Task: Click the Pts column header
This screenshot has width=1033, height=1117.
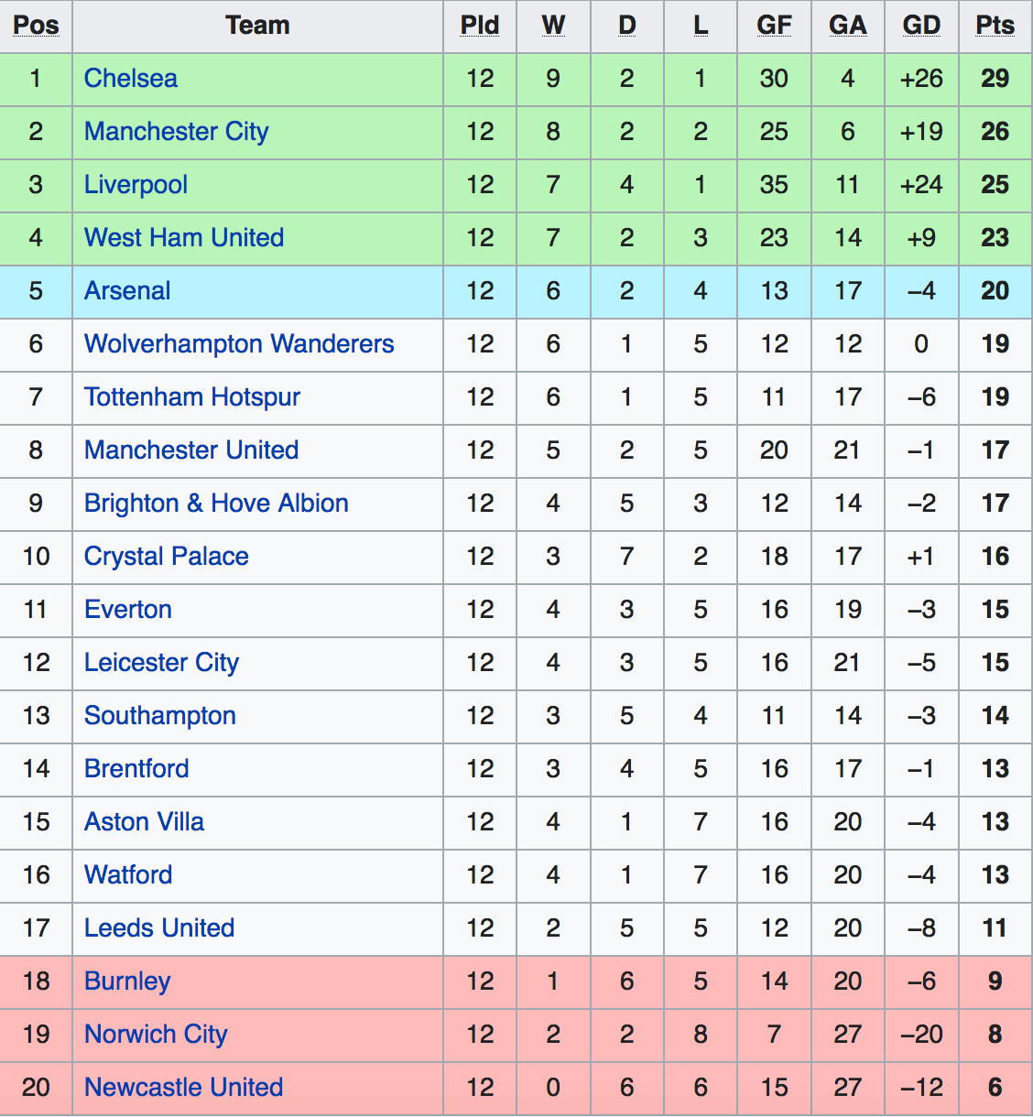Action: tap(995, 26)
